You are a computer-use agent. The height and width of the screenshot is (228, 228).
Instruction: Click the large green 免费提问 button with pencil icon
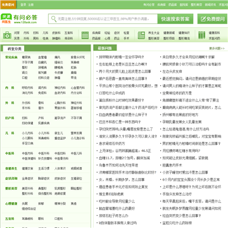(212, 19)
